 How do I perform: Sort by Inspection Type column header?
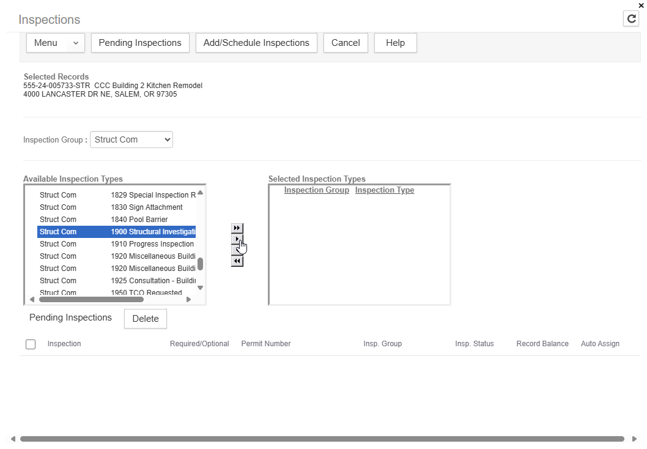point(385,190)
